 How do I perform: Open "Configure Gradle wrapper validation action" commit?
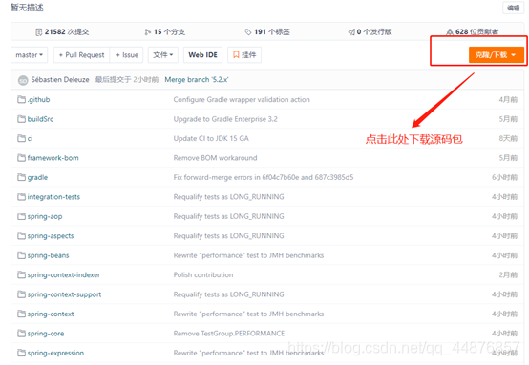tap(242, 100)
